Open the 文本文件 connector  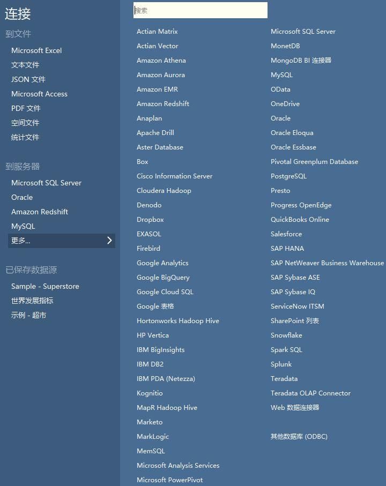point(25,65)
